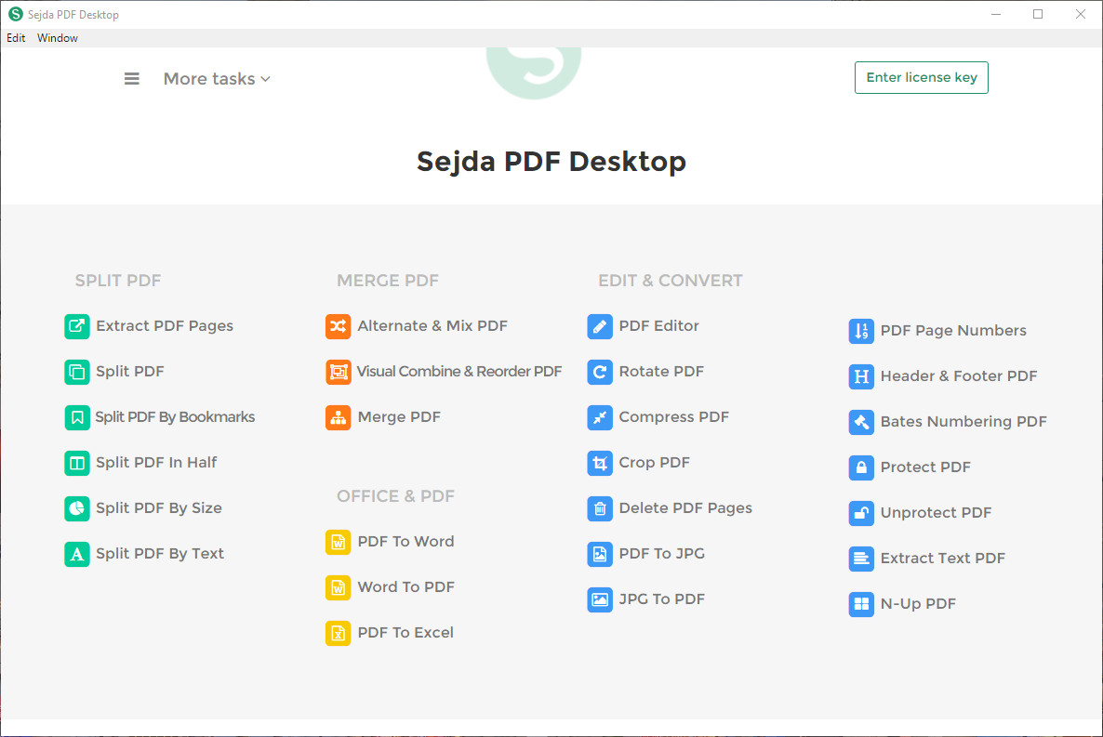Open the PDF To Word link
Screen dimensions: 1103x737
pyautogui.click(x=405, y=542)
